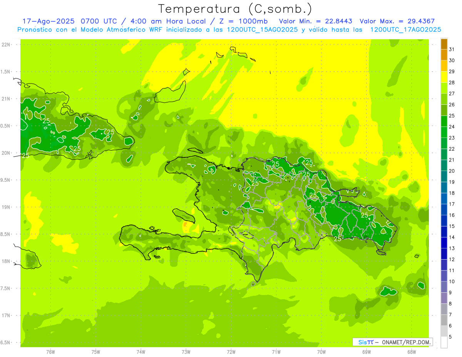This screenshot has height=357, width=462.
Task: Click the '71W' longitude axis label
Action: click(x=276, y=352)
